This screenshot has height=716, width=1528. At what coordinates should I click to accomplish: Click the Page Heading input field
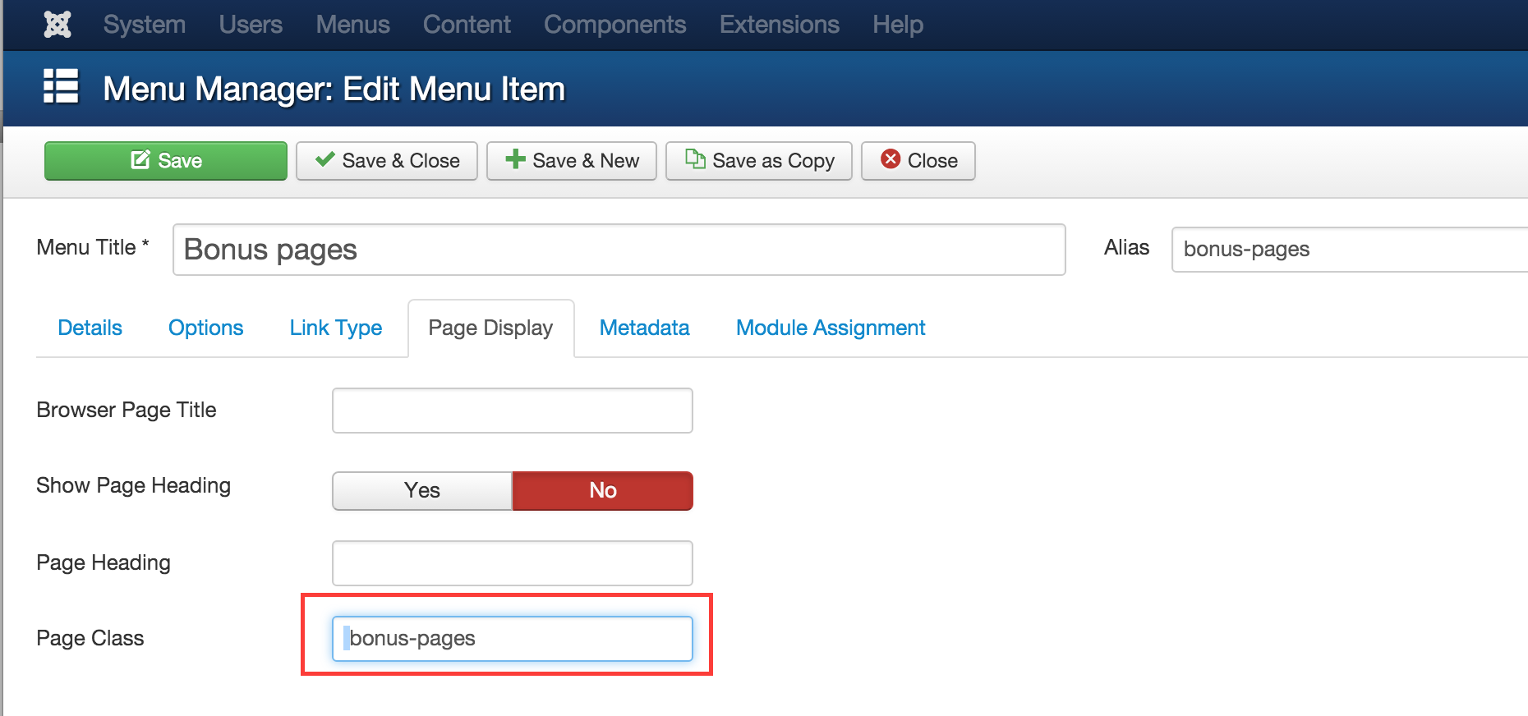pos(513,563)
